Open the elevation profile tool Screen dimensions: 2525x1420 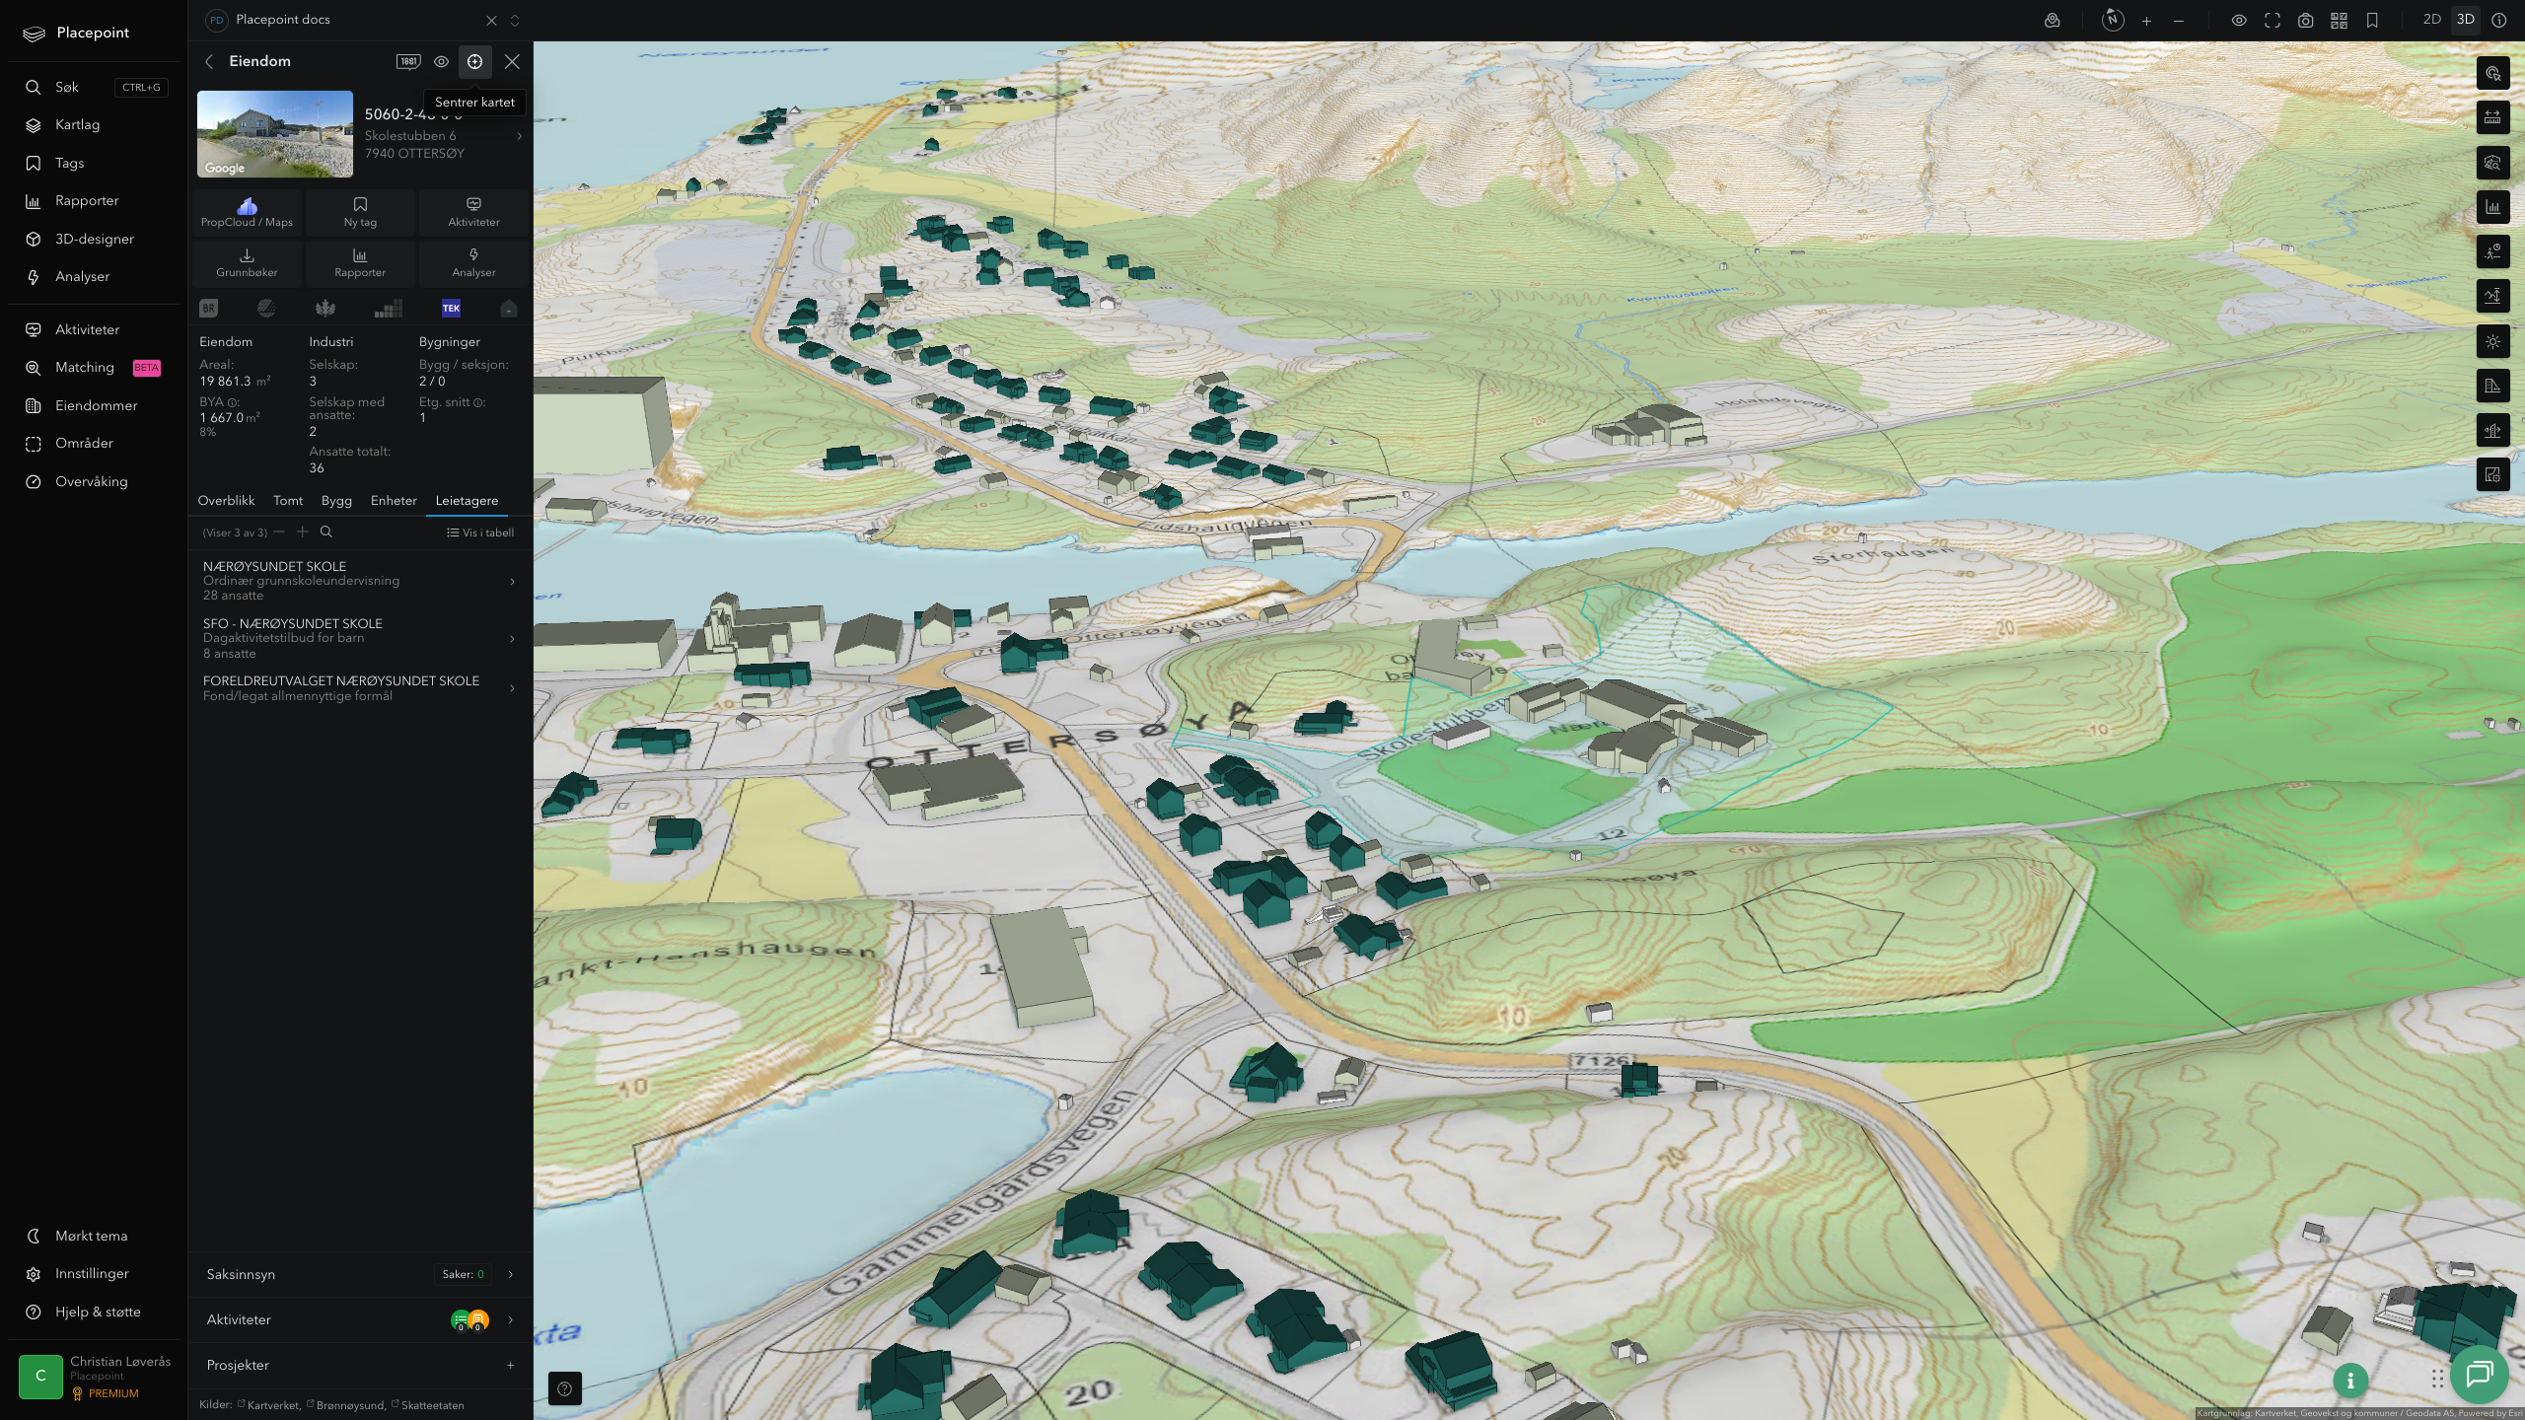coord(2492,296)
